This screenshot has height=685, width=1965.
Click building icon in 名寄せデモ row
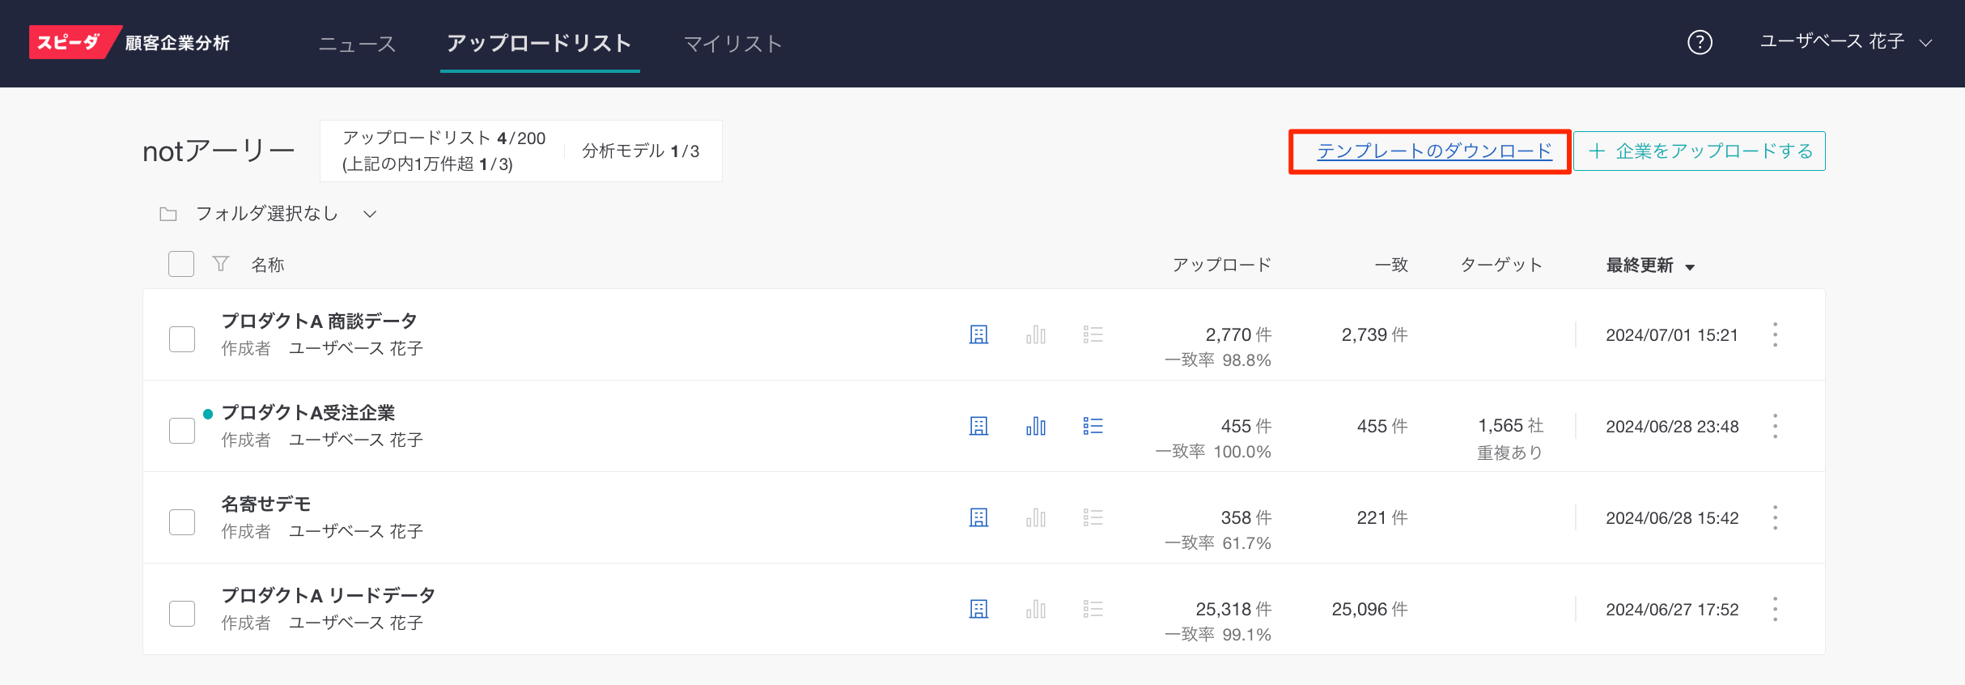point(978,517)
